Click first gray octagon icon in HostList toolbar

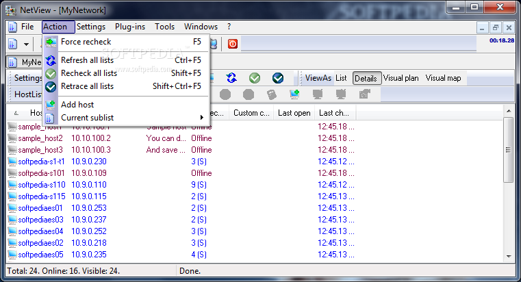coord(225,94)
